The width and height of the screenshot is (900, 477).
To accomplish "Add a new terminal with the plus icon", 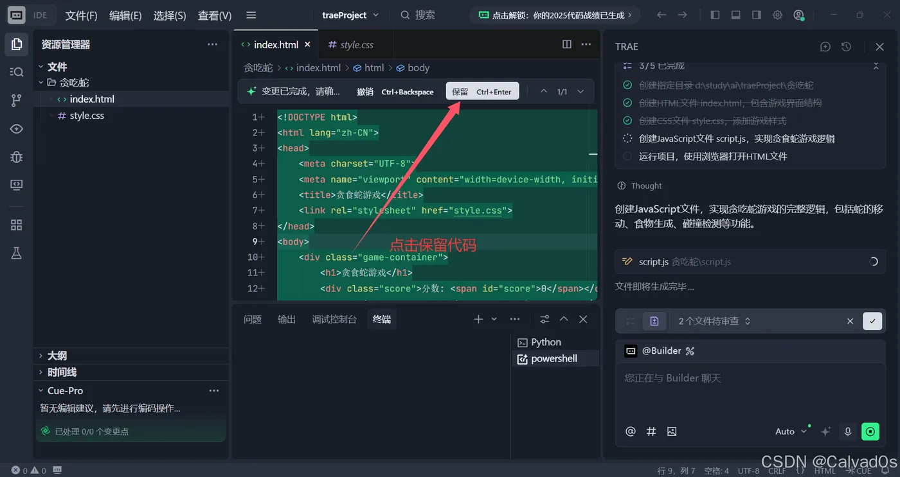I will tap(478, 319).
